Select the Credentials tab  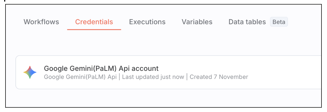click(x=94, y=22)
